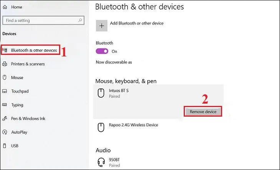
Task: Click the 950BT headphones icon
Action: [101, 162]
